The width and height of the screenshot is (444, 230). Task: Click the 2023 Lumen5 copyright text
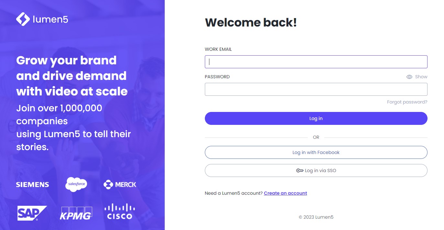[x=316, y=217]
